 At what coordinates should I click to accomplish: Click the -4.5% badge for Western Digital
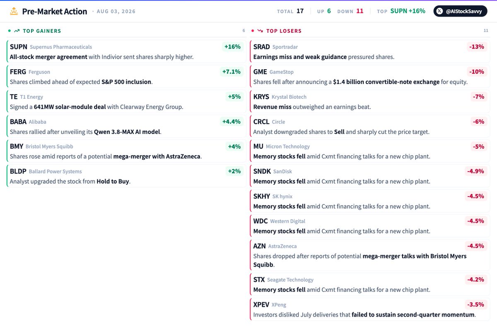tap(475, 221)
